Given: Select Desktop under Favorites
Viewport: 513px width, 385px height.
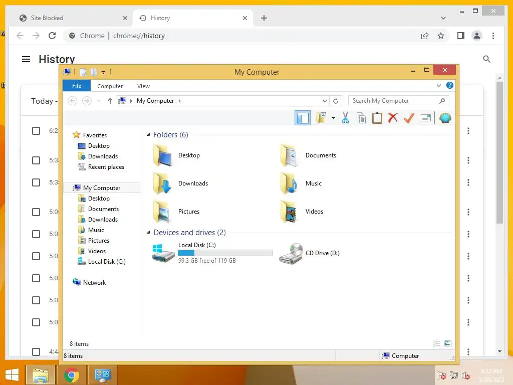Looking at the screenshot, I should [x=99, y=146].
